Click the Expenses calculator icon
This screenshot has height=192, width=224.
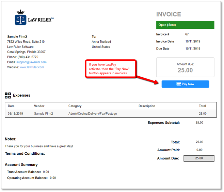pos(8,95)
